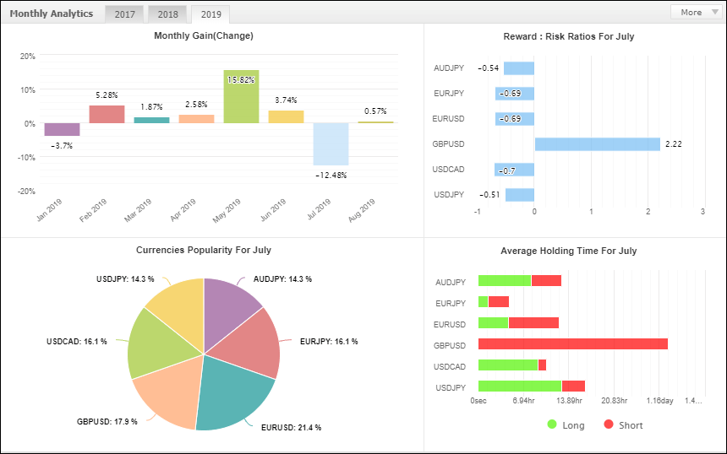
Task: Select the EURUSD teal pie slice
Action: 234,393
